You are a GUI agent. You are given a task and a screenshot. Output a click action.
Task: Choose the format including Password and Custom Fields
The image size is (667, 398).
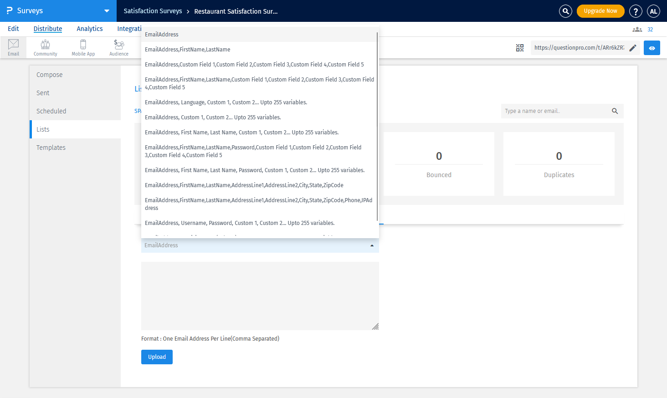(253, 151)
